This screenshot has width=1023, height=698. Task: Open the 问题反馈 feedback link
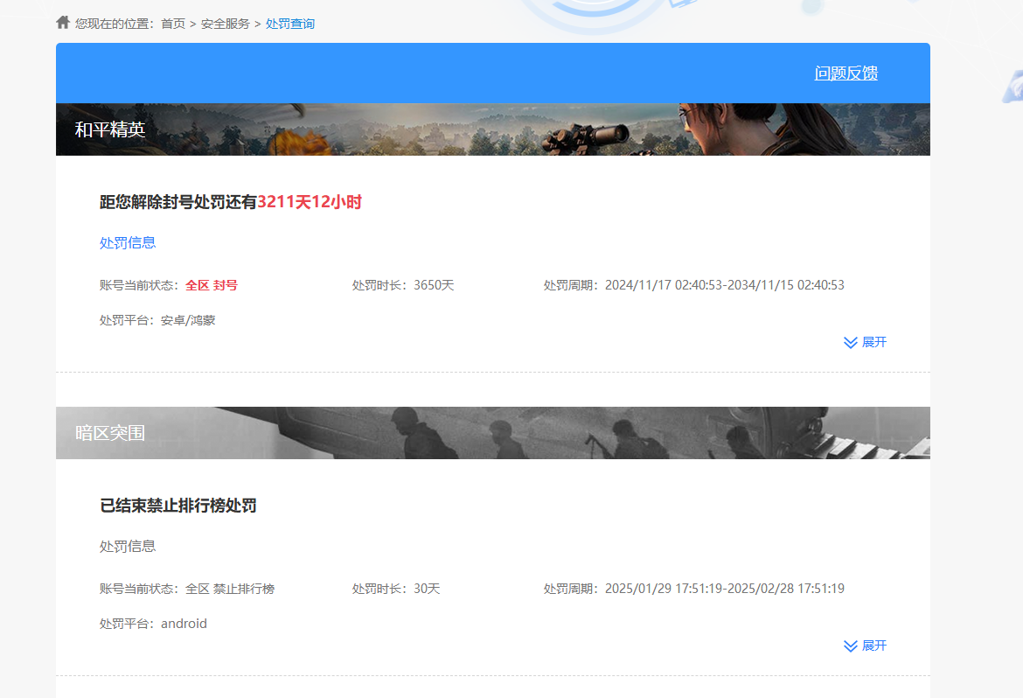pyautogui.click(x=847, y=73)
